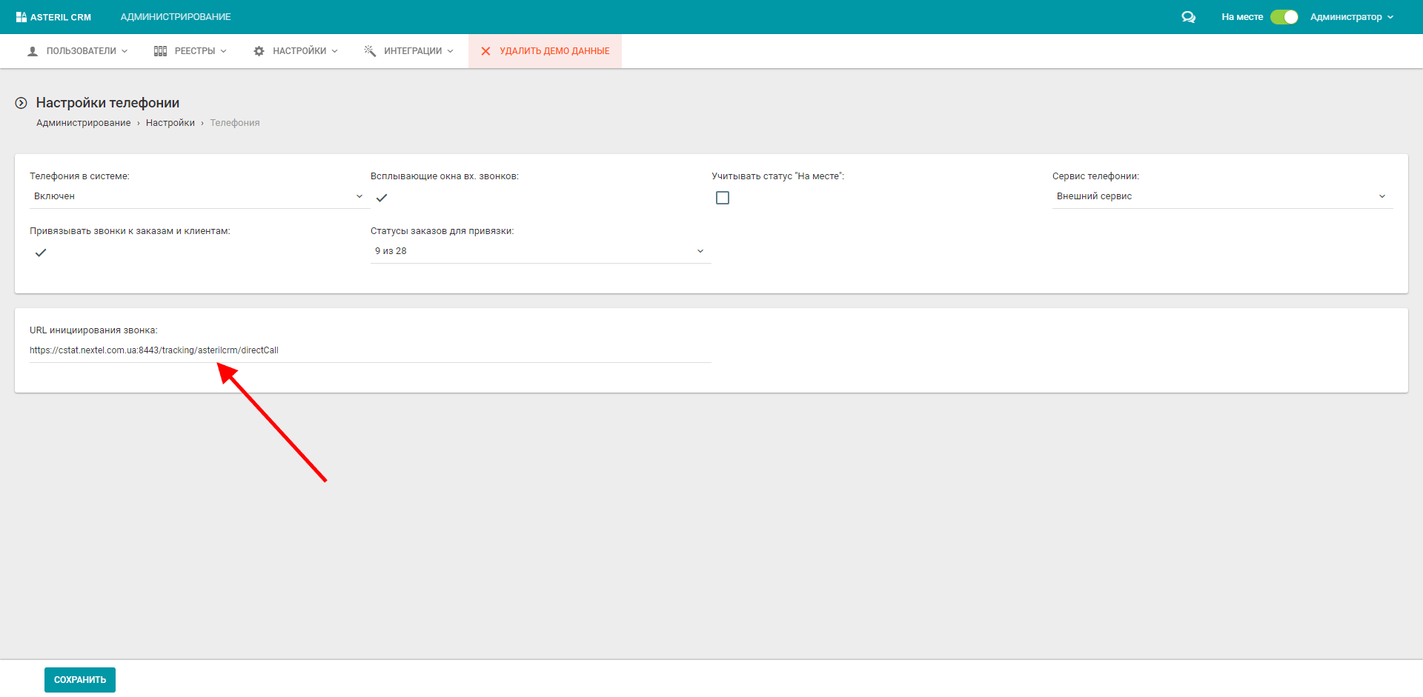
Task: Uncheck 'Привязывать звонки к заказам' checkmark
Action: (x=41, y=253)
